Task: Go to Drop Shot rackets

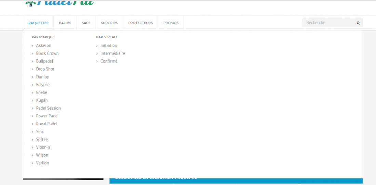Action: coord(45,69)
